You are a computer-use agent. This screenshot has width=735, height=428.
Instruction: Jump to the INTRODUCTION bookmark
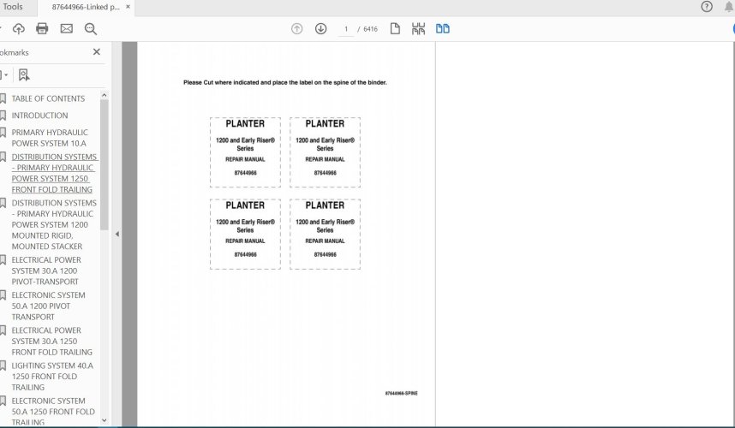point(39,116)
